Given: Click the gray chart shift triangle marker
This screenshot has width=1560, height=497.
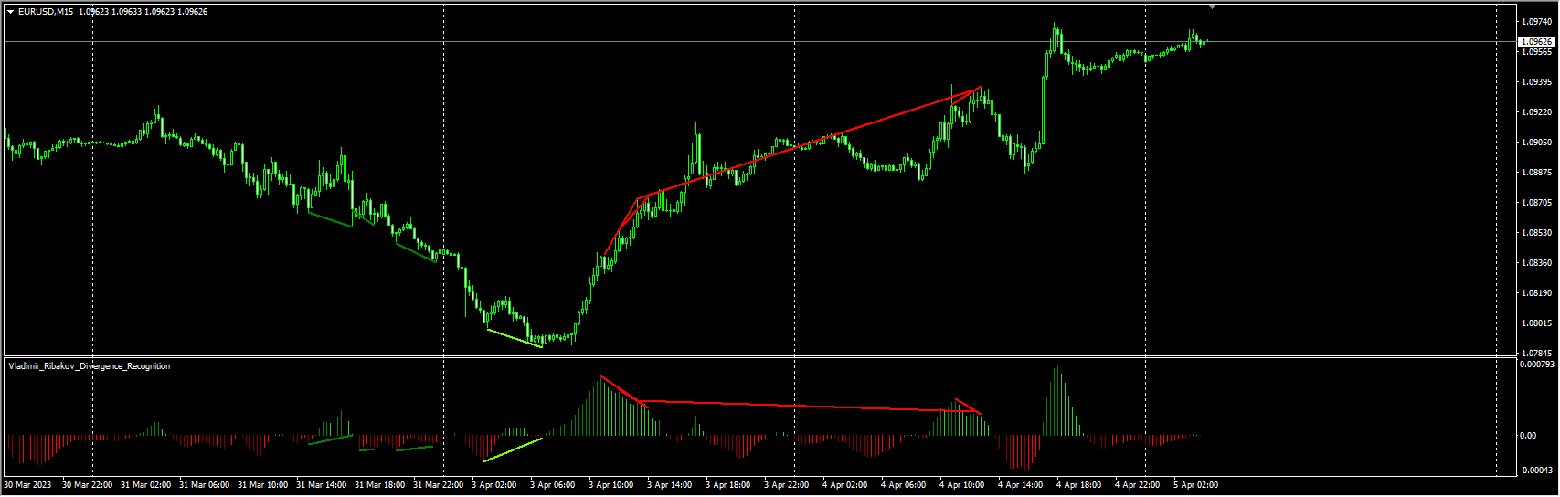Looking at the screenshot, I should coord(1212,7).
